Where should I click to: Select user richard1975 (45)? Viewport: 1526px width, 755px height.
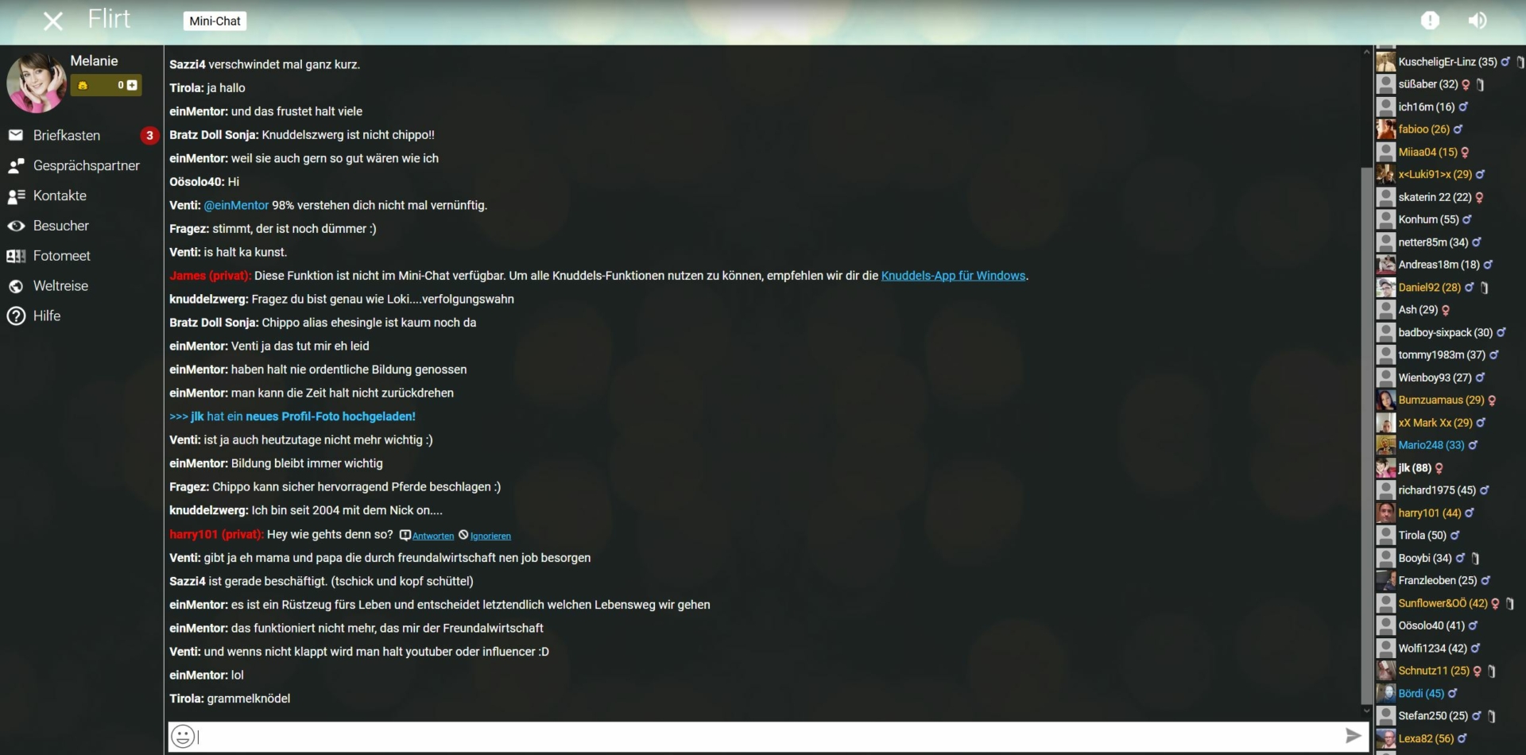1437,490
